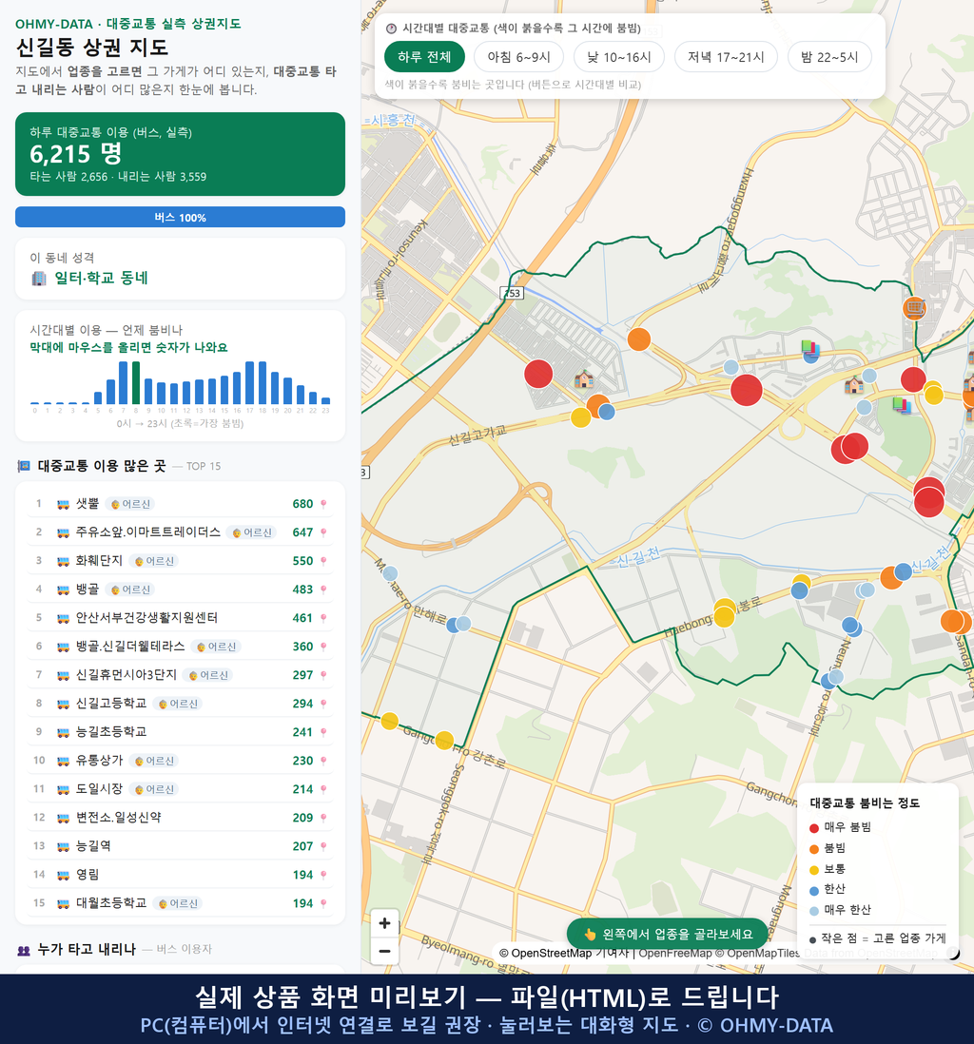
Task: Click the building icon next to 일터·학교 동네
Action: (39, 279)
